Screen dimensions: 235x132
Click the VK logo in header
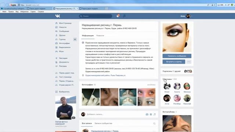58,16
